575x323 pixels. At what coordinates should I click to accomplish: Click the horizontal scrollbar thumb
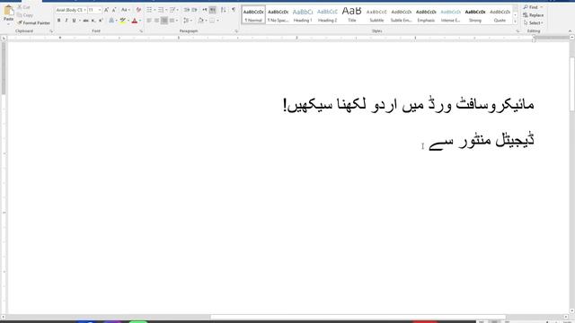click(x=358, y=317)
